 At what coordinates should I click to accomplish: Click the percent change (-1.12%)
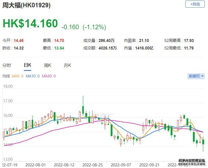94,27
